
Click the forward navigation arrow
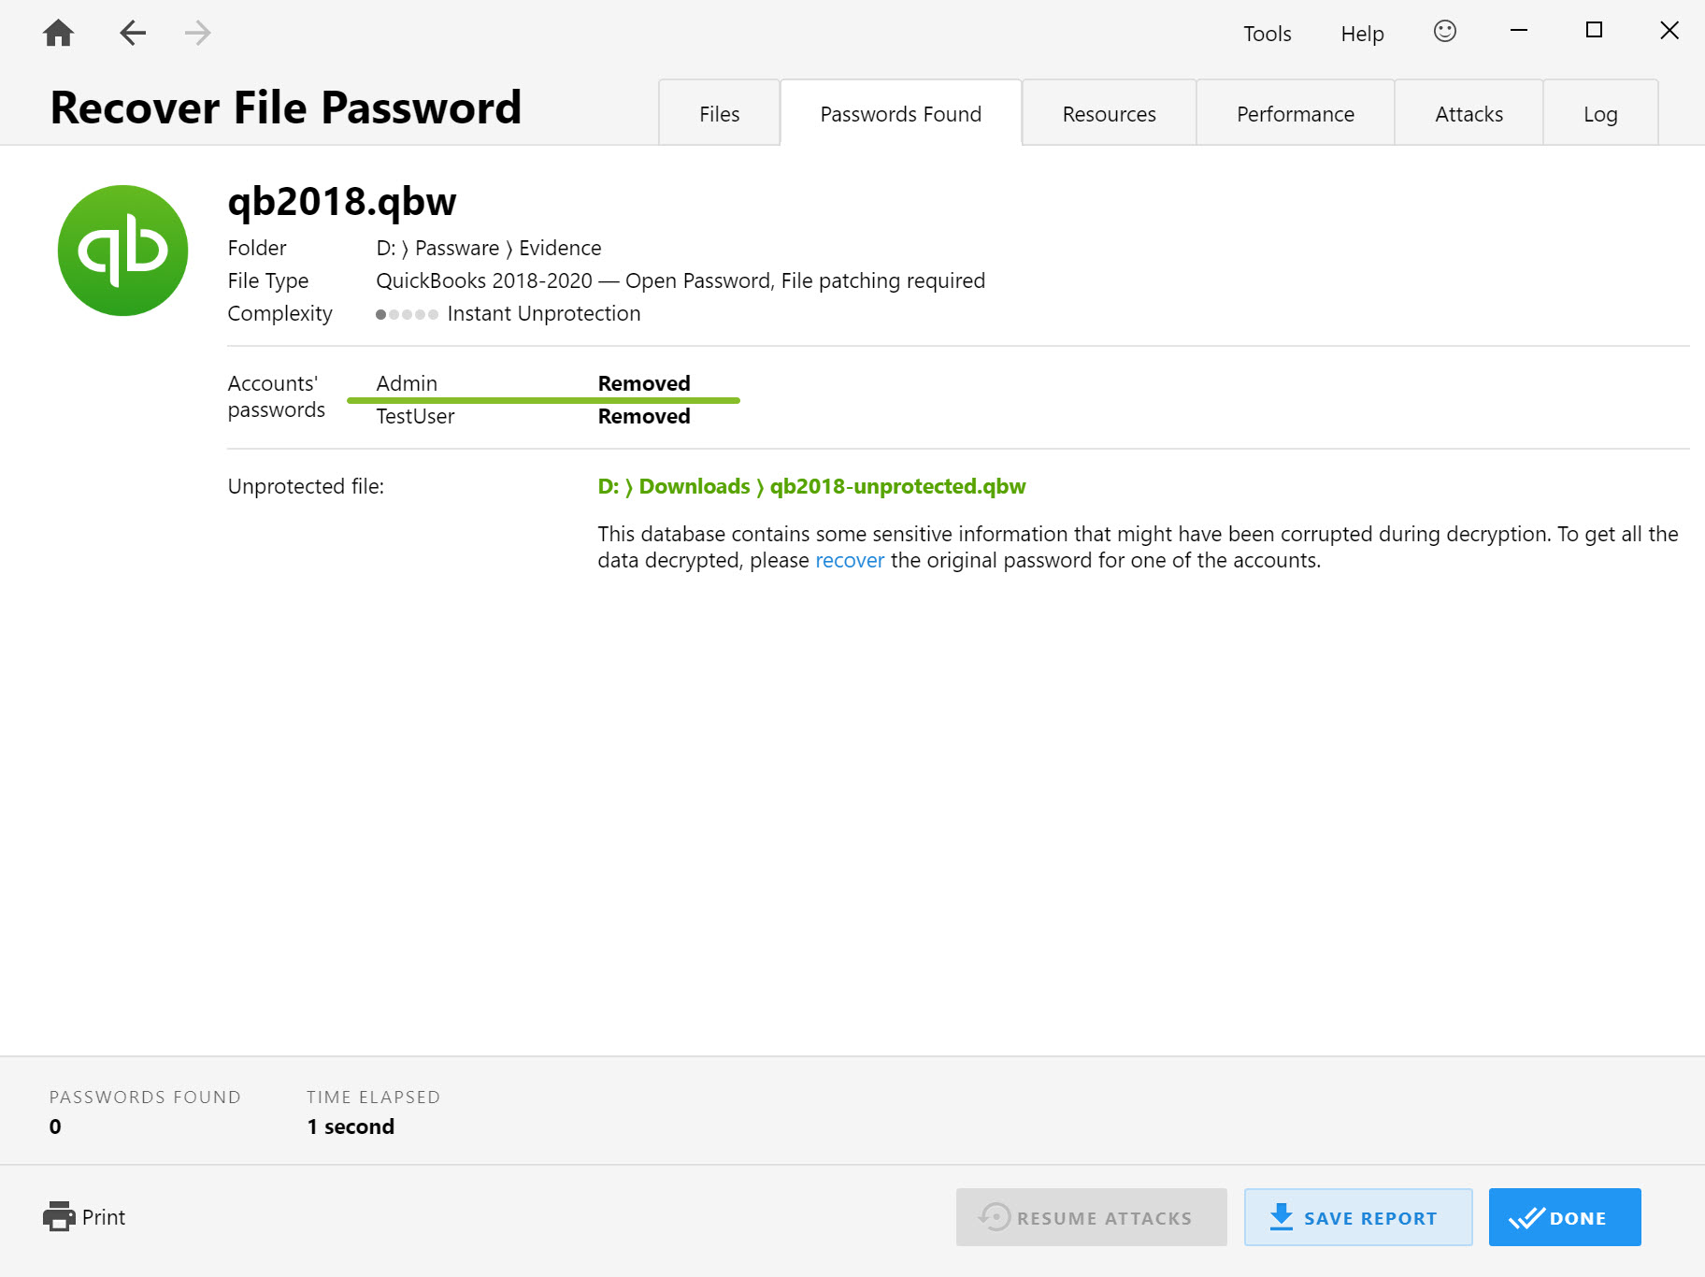tap(196, 32)
